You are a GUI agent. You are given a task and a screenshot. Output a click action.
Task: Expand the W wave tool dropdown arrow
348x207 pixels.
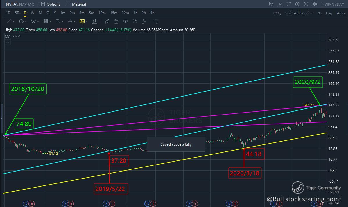tap(38, 22)
